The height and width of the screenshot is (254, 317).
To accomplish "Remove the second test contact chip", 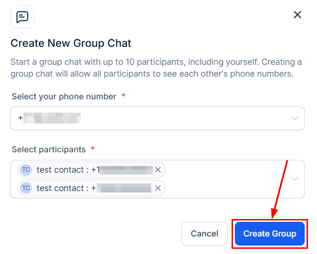I will [x=158, y=188].
